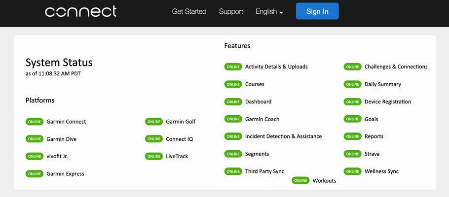The width and height of the screenshot is (449, 197).
Task: Click the ONLINE badge next to Workouts
Action: 300,181
